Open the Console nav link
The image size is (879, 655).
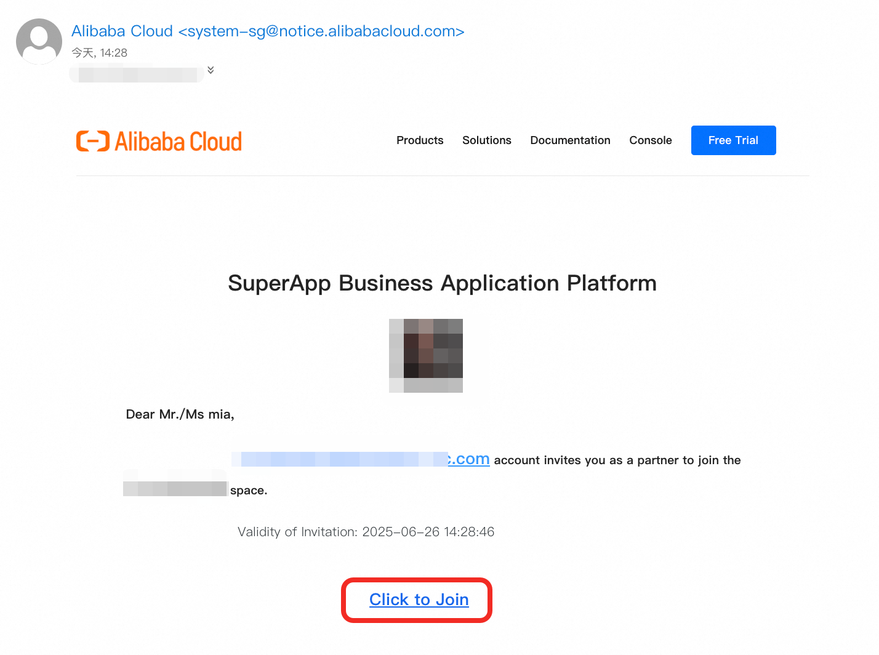tap(650, 140)
